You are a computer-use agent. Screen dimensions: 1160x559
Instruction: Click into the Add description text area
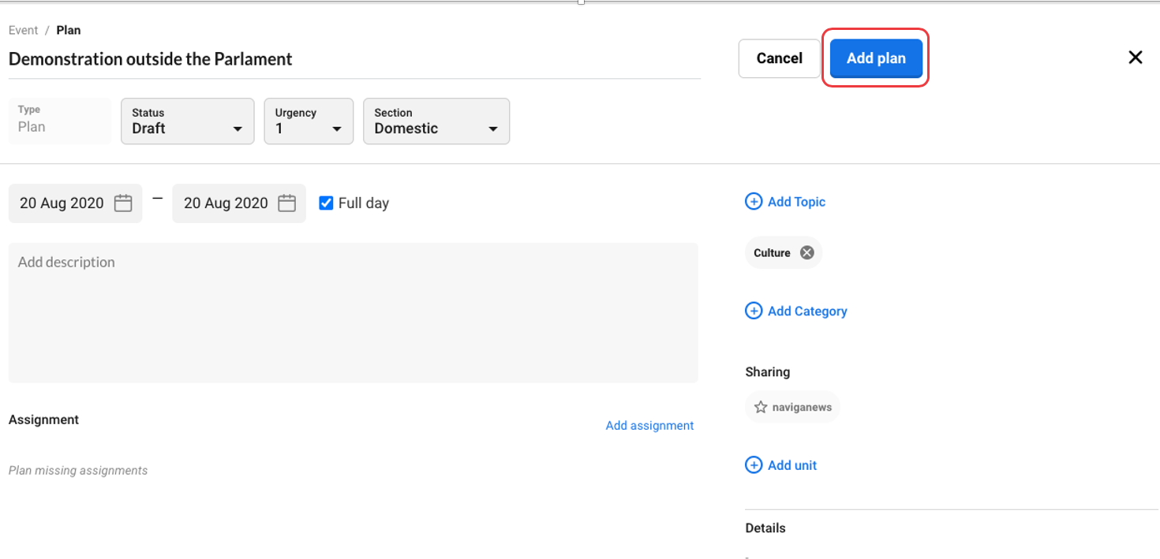click(353, 312)
